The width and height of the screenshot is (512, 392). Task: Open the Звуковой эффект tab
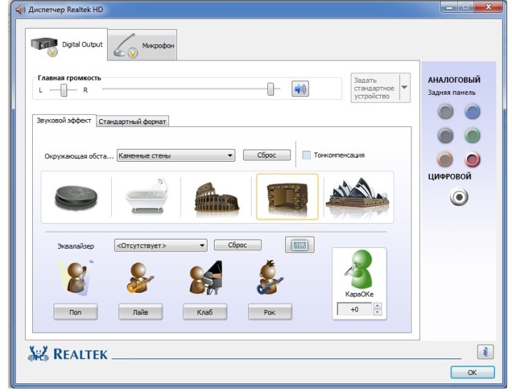coord(64,120)
